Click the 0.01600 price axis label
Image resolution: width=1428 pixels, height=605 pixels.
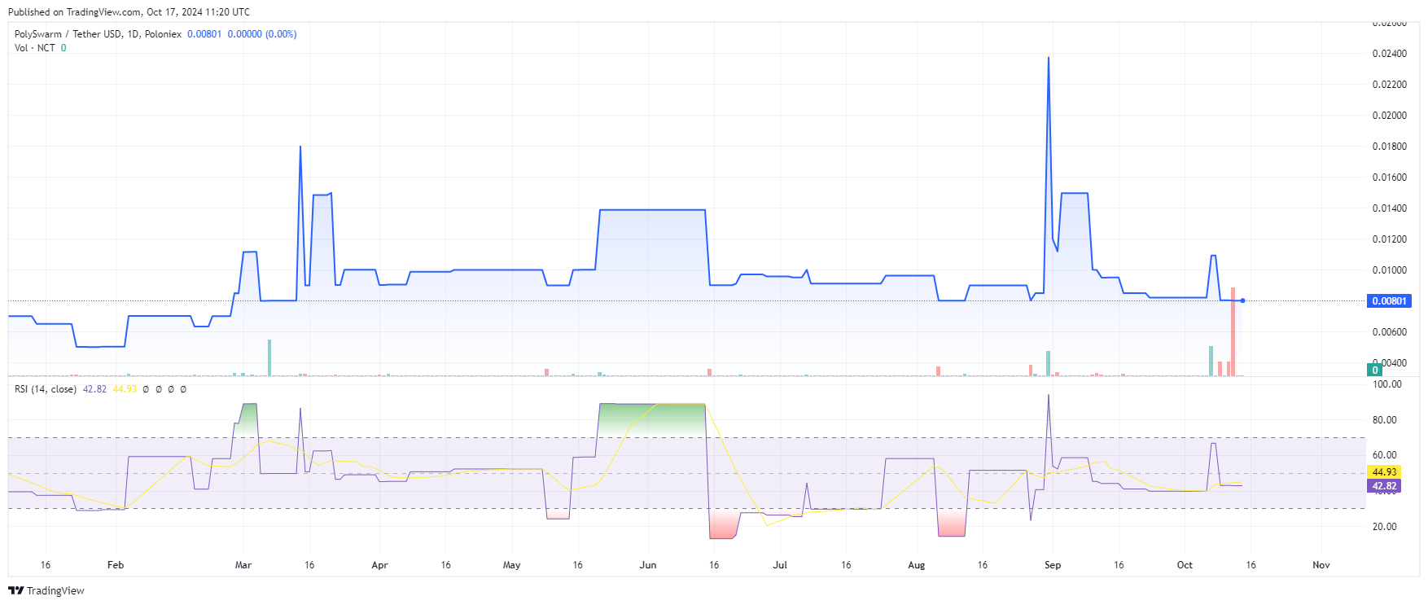coord(1389,178)
